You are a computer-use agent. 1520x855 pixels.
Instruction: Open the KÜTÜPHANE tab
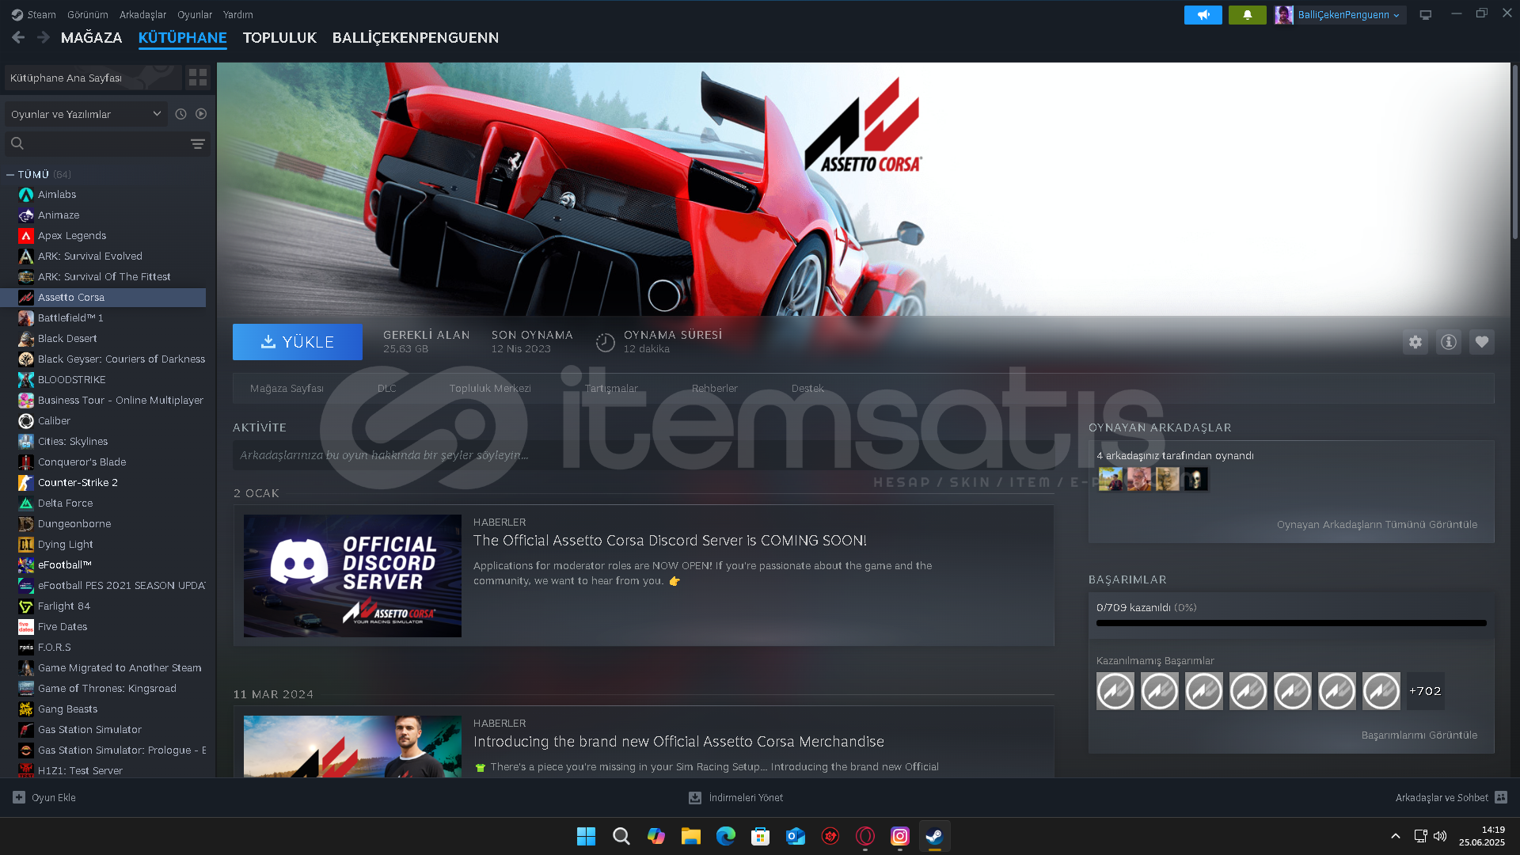(x=182, y=37)
